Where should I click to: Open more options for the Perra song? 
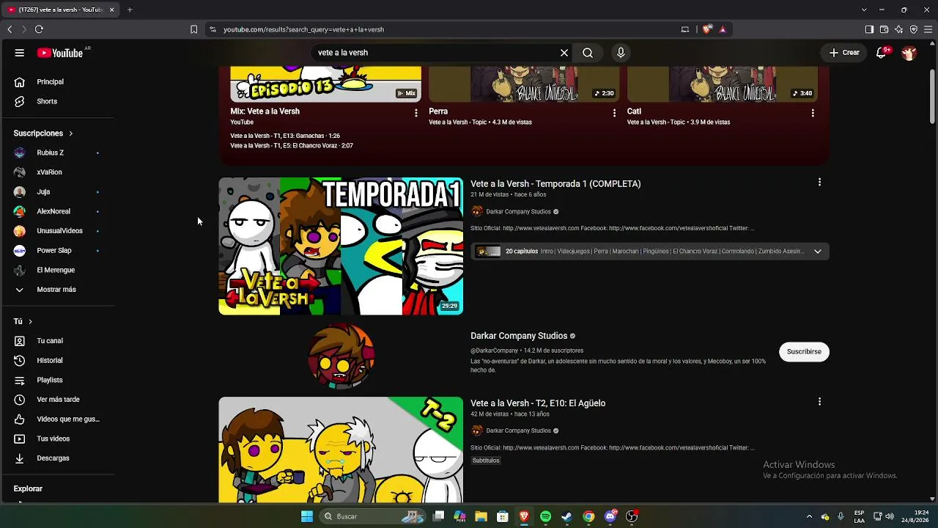(x=614, y=113)
